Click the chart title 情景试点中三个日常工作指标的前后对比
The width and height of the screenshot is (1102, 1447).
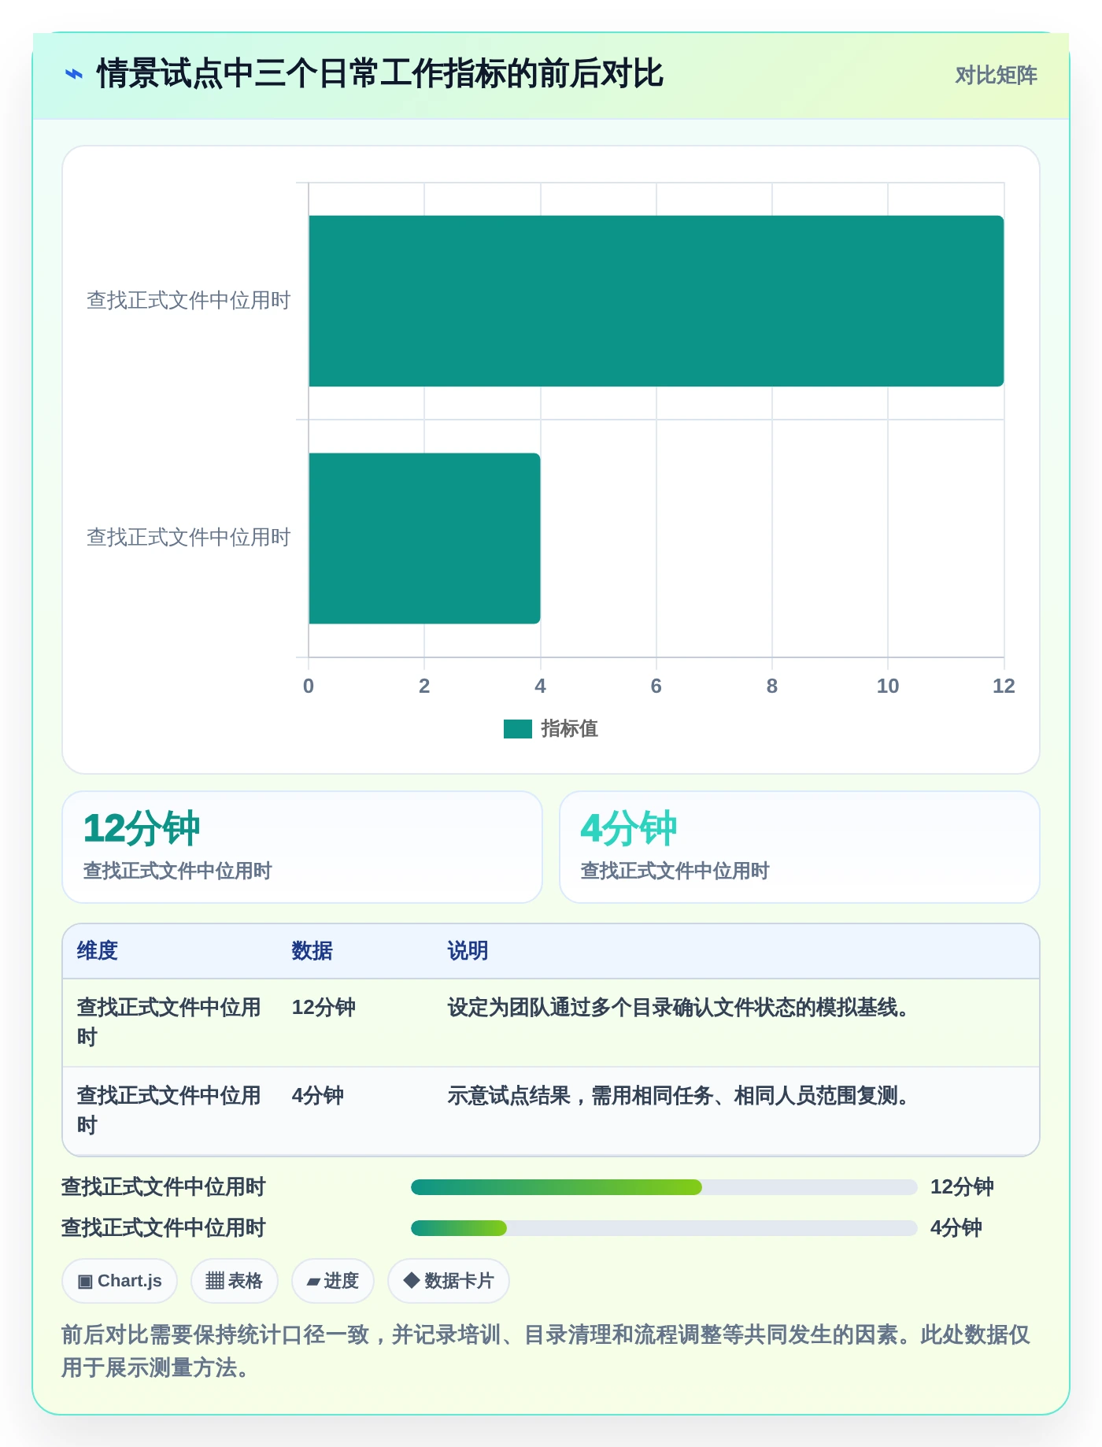pyautogui.click(x=379, y=74)
